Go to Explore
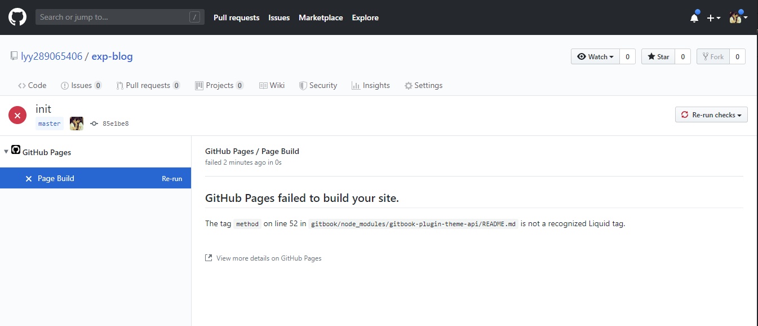The height and width of the screenshot is (326, 758). point(365,17)
